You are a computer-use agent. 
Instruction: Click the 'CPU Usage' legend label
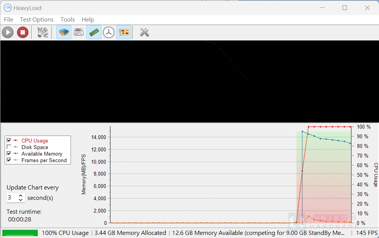coord(35,141)
